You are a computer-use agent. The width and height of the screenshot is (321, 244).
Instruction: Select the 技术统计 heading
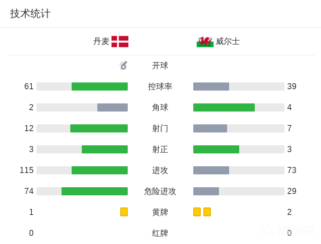click(30, 14)
